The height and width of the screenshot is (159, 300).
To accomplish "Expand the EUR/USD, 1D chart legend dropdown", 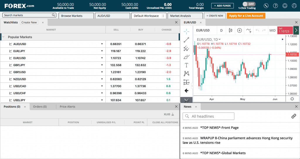I will 220,39.
